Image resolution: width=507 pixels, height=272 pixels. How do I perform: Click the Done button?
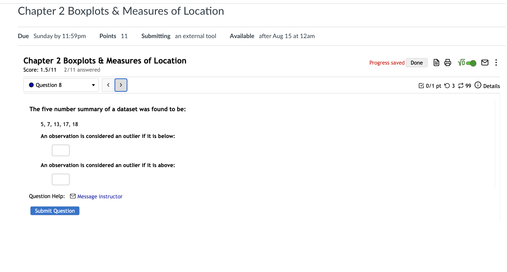(x=417, y=63)
